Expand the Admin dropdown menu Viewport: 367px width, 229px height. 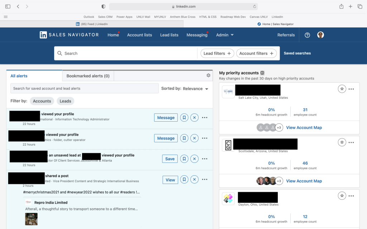click(x=225, y=35)
